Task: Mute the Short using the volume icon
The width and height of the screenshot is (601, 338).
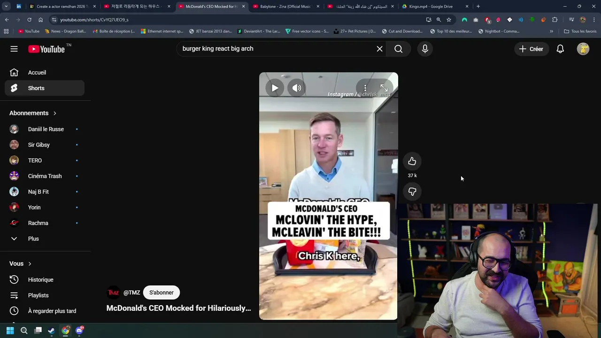Action: click(x=297, y=88)
